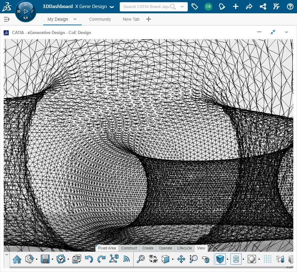Expand the dashboard name dropdown chevron

point(112,7)
